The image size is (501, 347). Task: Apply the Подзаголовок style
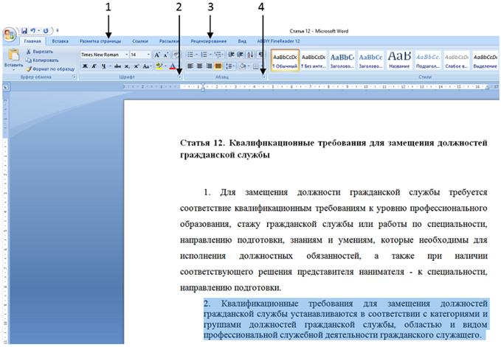click(x=428, y=60)
